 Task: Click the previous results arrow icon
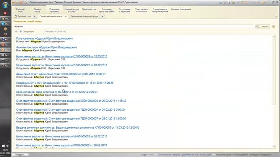pyautogui.click(x=16, y=31)
